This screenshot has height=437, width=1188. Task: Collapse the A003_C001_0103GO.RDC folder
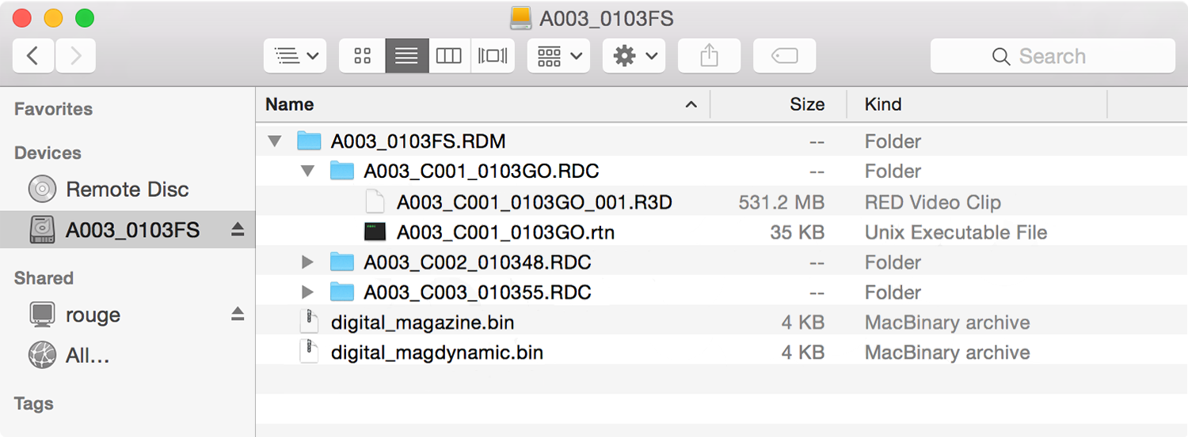coord(308,171)
